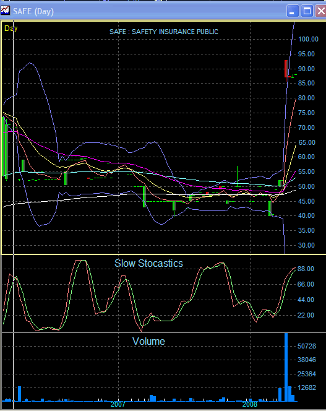The width and height of the screenshot is (326, 411).
Task: Click the tallest blue volume bar
Action: pyautogui.click(x=286, y=367)
